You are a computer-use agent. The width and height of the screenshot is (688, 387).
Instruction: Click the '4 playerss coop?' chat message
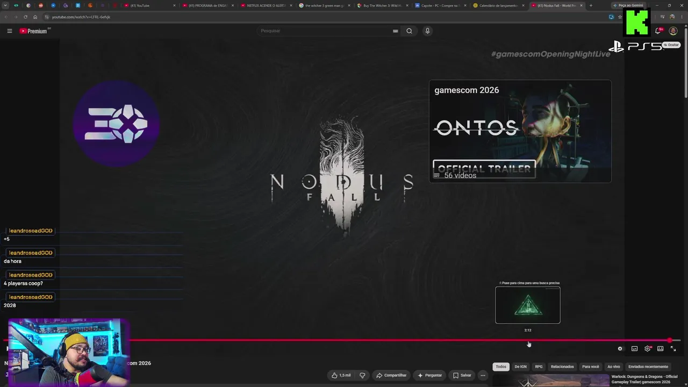coord(23,283)
